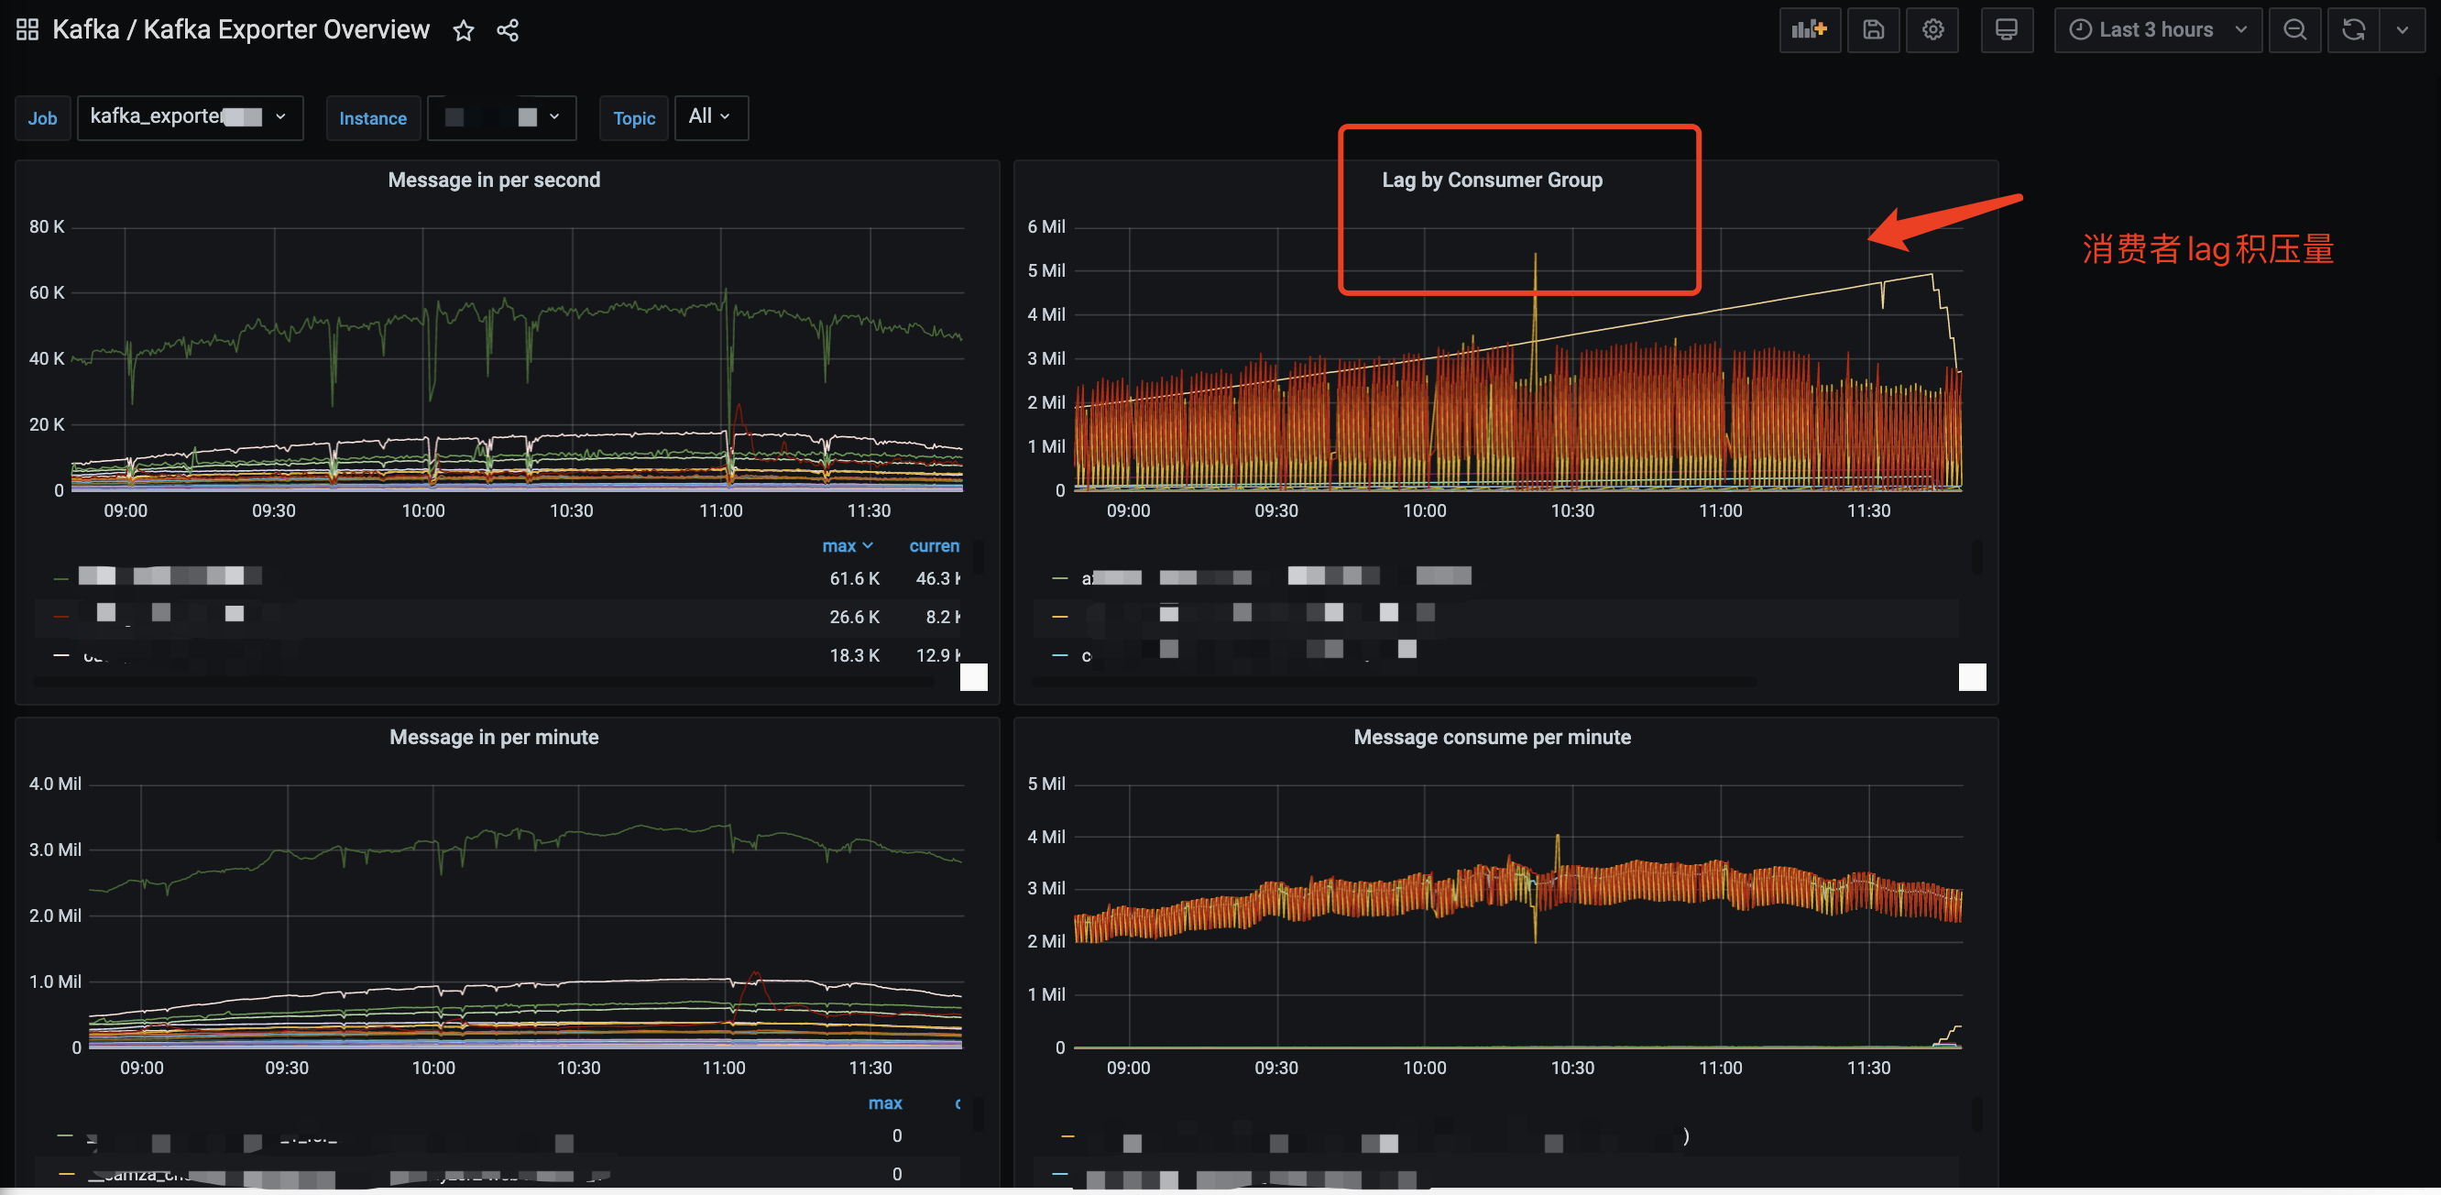Open Last 3 hours time picker
Image resolution: width=2441 pixels, height=1195 pixels.
2158,29
